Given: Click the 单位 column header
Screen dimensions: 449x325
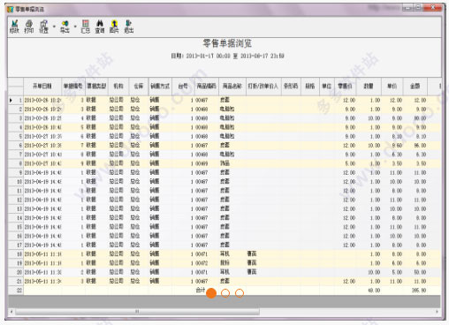Looking at the screenshot, I should (327, 86).
